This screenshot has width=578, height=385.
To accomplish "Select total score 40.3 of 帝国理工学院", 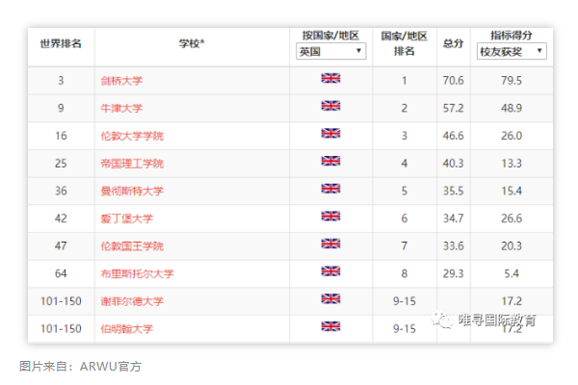I will coord(453,164).
